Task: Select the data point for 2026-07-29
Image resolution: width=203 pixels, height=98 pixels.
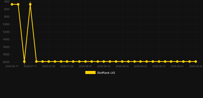Action: pyautogui.click(x=67, y=62)
